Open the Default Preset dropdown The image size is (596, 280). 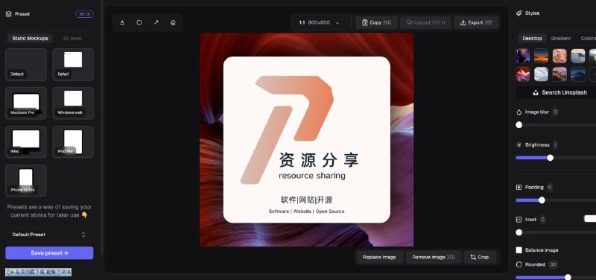click(49, 235)
